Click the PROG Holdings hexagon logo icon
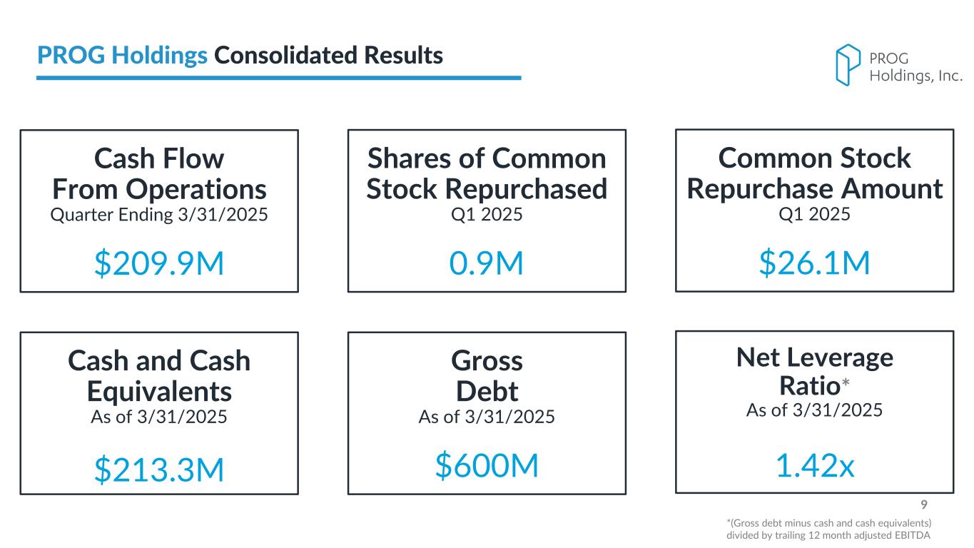Screen dimensions: 974x548 pyautogui.click(x=848, y=65)
